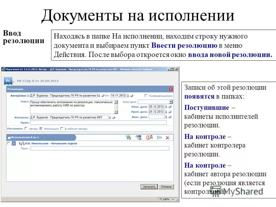Click the add group of executors icon
Viewport: 276px width, 207px height.
click(x=139, y=137)
